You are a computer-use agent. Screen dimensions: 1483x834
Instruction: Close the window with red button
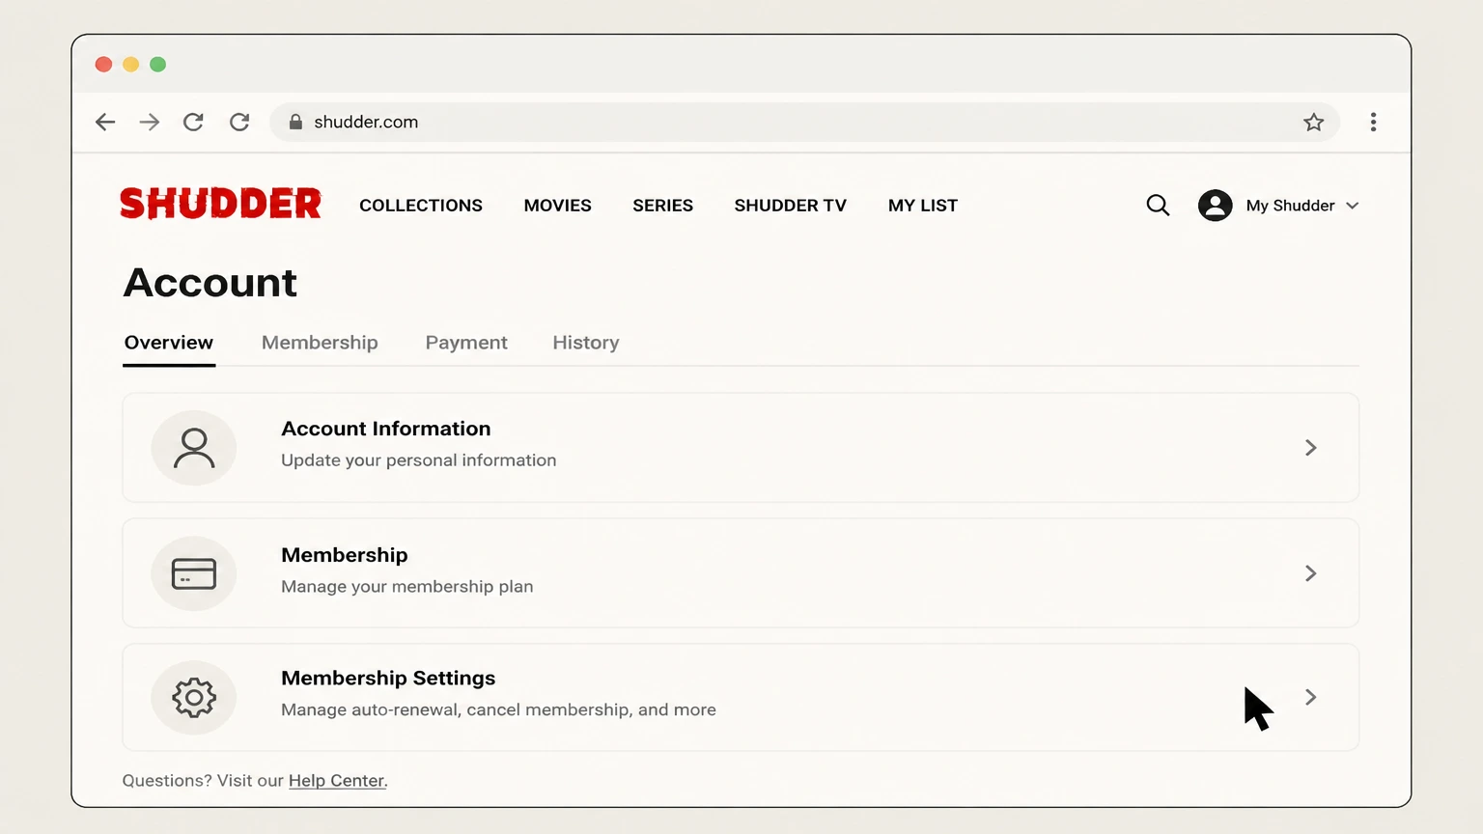click(103, 65)
